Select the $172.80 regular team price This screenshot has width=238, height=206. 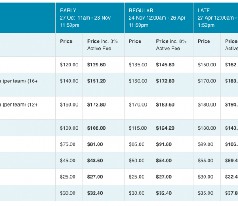click(165, 81)
